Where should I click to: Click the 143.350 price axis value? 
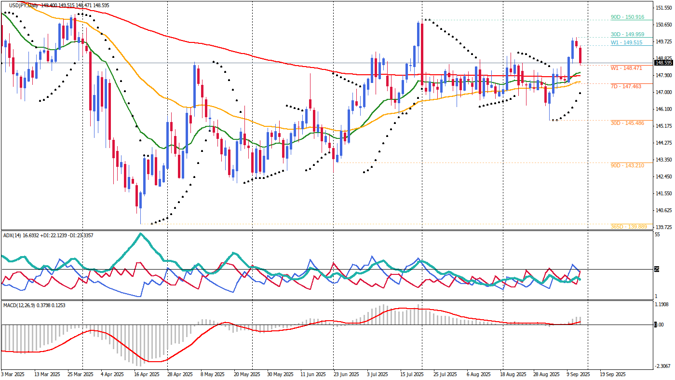[x=664, y=160]
